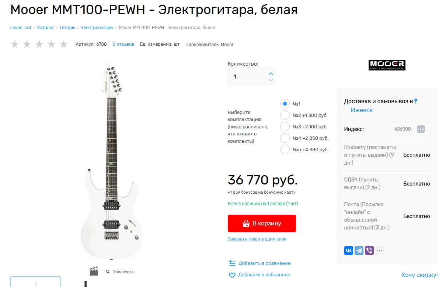The height and width of the screenshot is (287, 446).
Task: Open the Гитары breadcrumb
Action: (x=67, y=28)
